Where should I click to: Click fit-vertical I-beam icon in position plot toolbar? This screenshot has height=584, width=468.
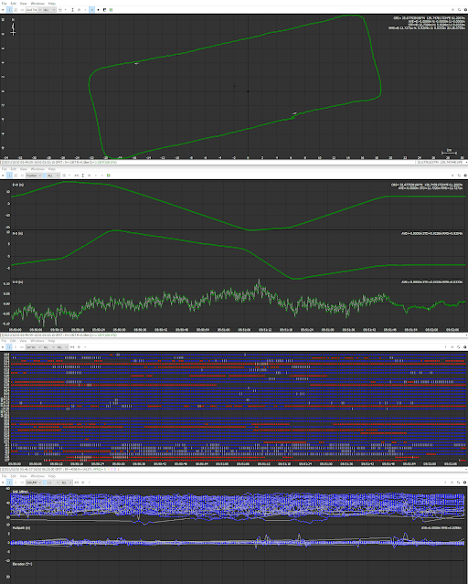tap(82, 175)
